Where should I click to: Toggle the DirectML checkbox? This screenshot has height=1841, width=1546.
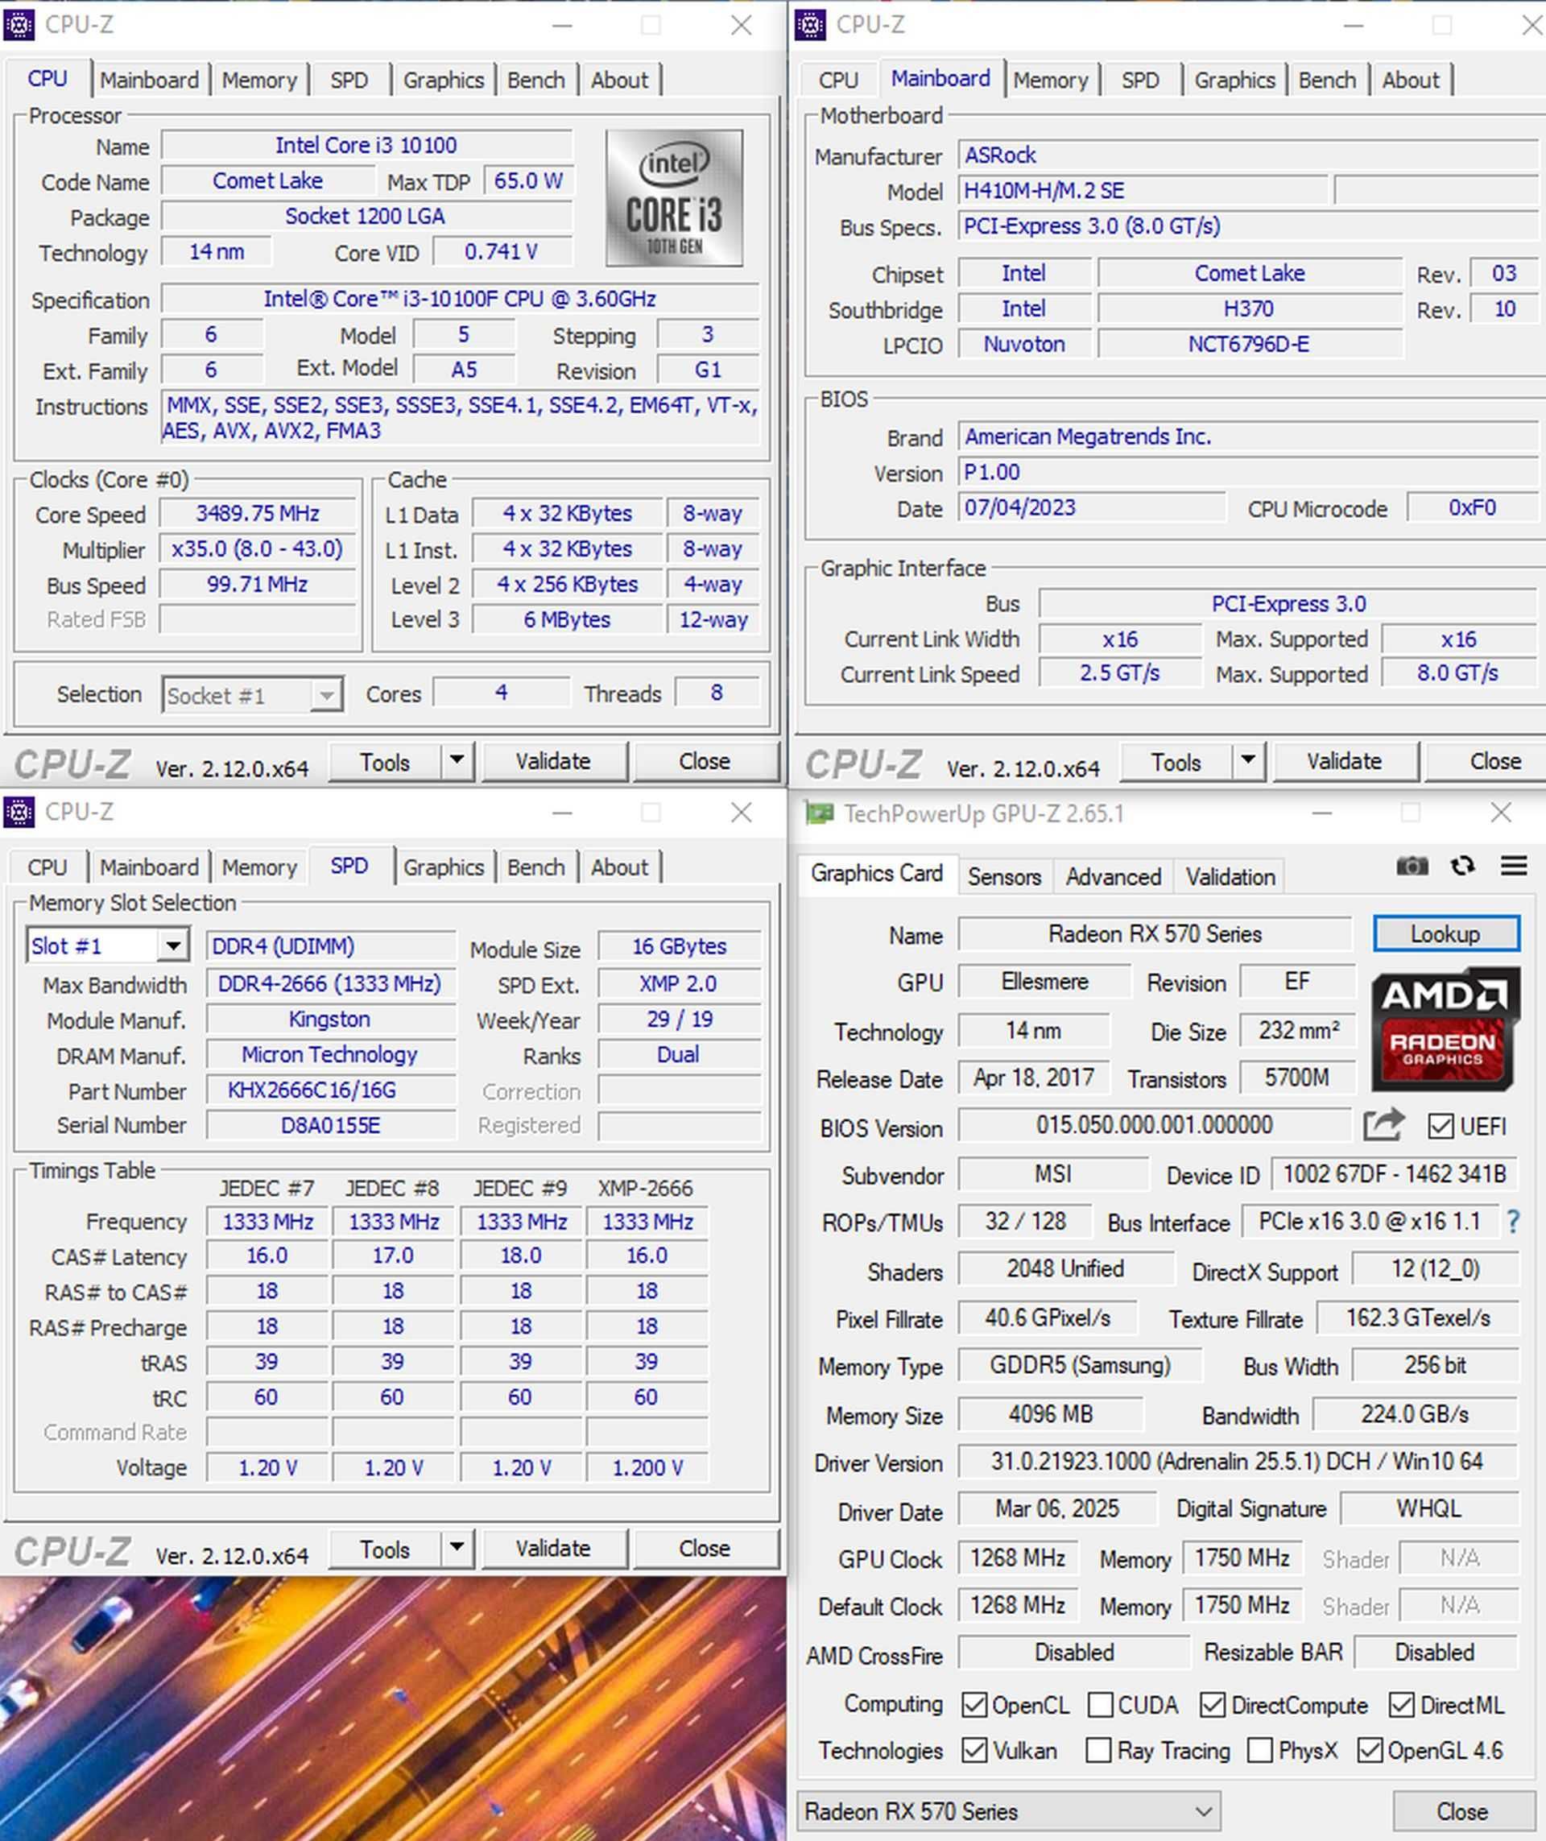tap(1402, 1705)
